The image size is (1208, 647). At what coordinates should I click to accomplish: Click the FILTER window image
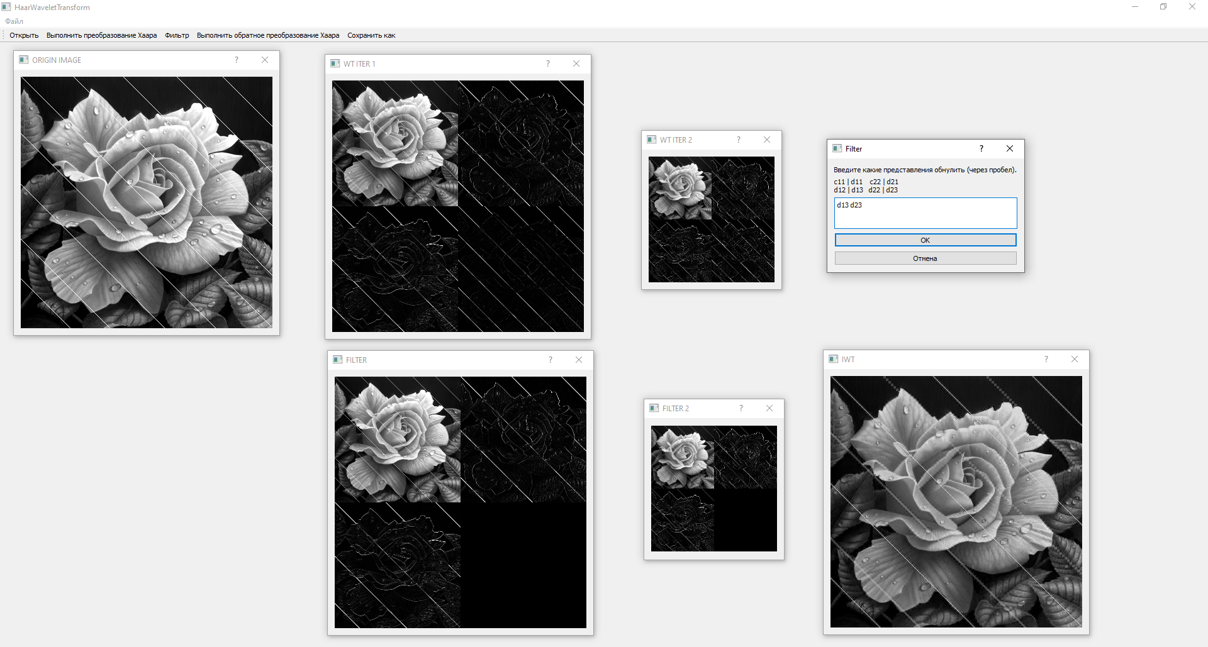(x=461, y=502)
